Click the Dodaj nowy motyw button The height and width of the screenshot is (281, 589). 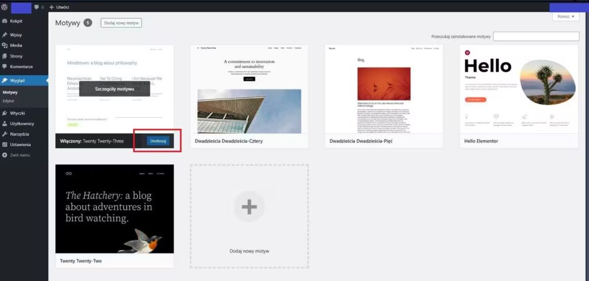(x=121, y=23)
